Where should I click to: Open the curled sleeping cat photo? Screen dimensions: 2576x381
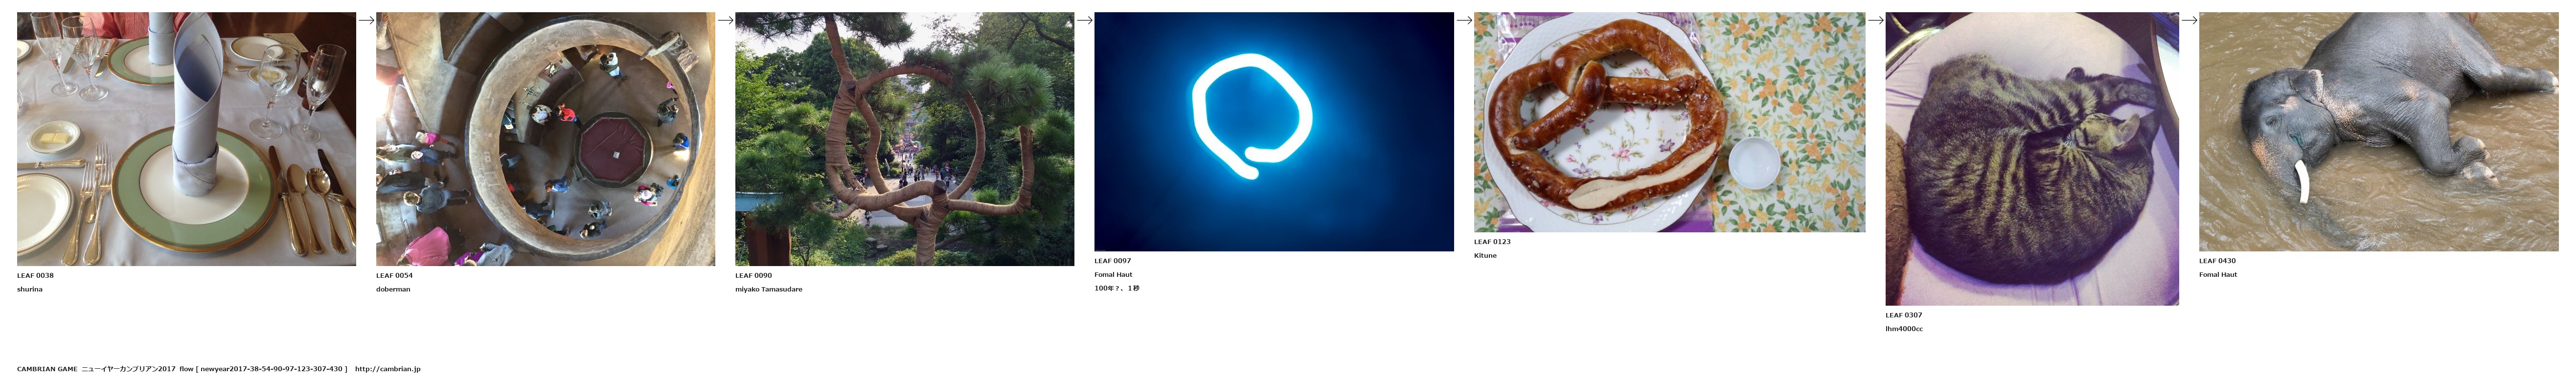[x=2032, y=159]
